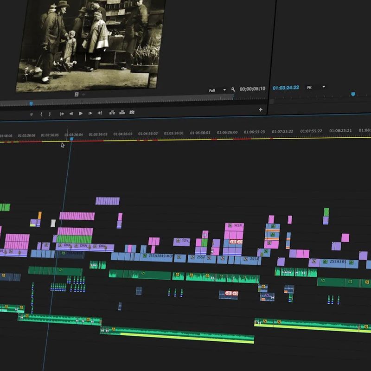
Task: Click the source duration 00;00;05;10
Action: (252, 89)
